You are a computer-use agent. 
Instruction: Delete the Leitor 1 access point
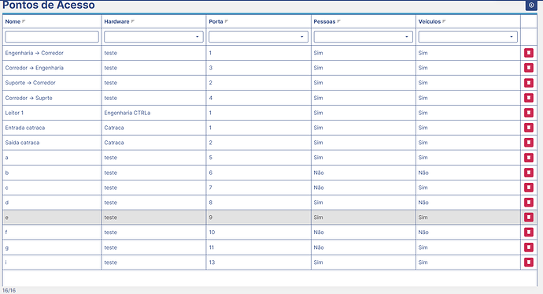(529, 113)
